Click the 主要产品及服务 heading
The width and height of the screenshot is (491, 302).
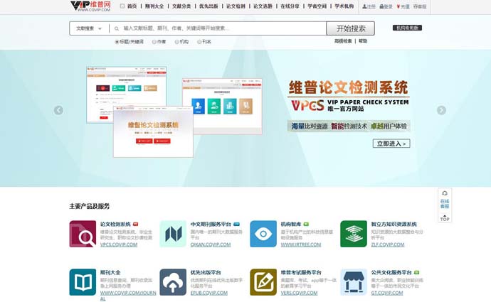pyautogui.click(x=89, y=206)
